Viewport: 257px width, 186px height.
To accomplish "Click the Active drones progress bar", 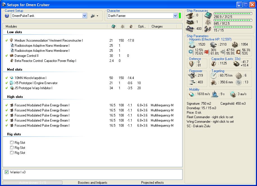I will (32, 183).
